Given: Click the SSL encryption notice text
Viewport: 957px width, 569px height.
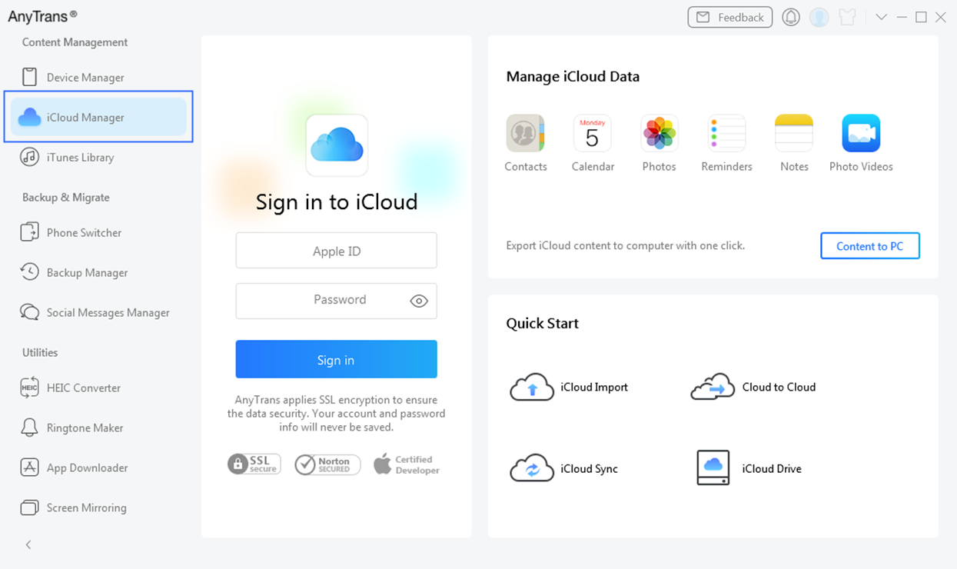Looking at the screenshot, I should coord(336,414).
